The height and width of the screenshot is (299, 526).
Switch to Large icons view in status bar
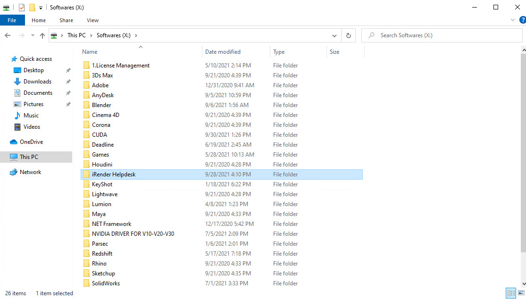(x=521, y=293)
